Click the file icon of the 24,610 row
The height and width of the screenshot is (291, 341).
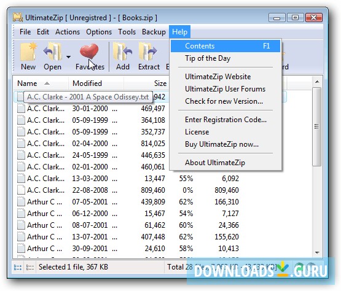[x=21, y=248]
